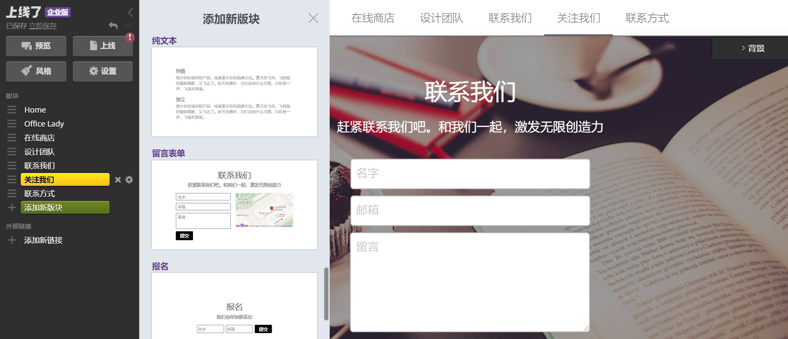Grab the drag handle beside 联系我们
Screen dimensions: 788x339
tap(12, 165)
